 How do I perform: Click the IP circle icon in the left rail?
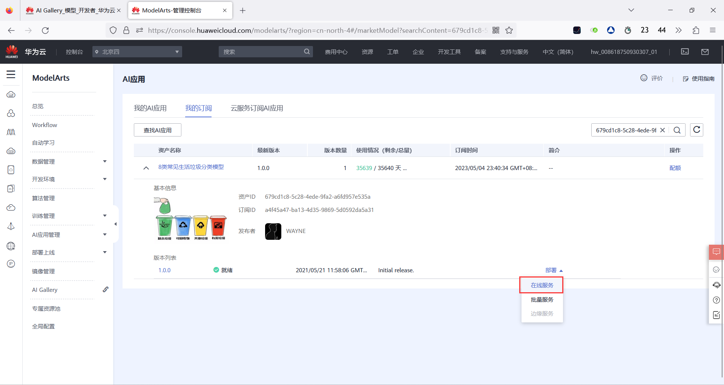(x=11, y=264)
